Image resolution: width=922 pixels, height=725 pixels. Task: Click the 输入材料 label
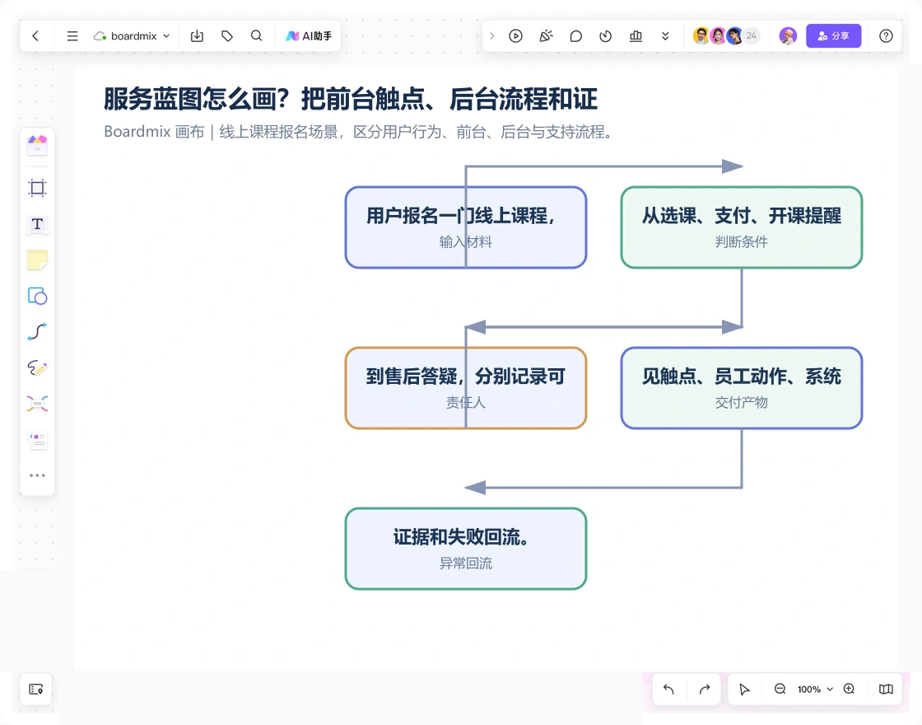pyautogui.click(x=466, y=242)
